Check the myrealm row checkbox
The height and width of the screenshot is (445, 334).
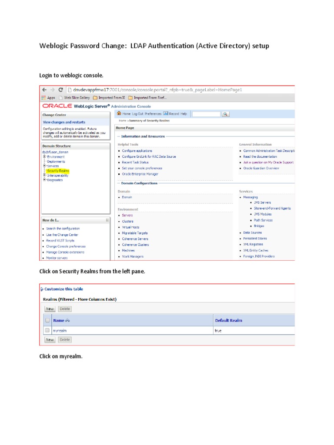pos(47,330)
